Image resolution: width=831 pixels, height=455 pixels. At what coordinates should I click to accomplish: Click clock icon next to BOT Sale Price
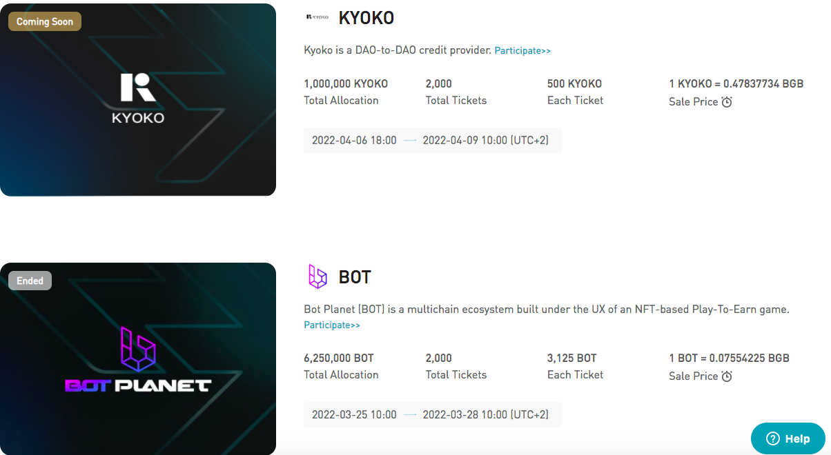(x=727, y=376)
